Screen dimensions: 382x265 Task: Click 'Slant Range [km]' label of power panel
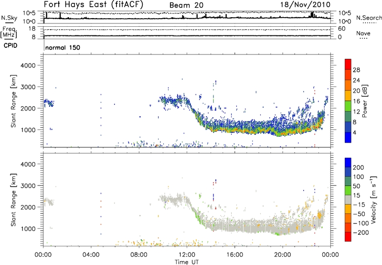[x=13, y=101]
